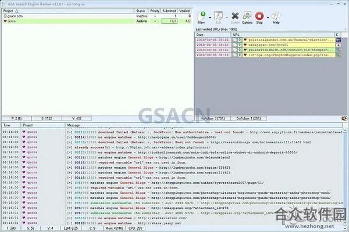This screenshot has width=349, height=232.
Task: Click the URL column header in verified URLs
Action: coord(283,35)
